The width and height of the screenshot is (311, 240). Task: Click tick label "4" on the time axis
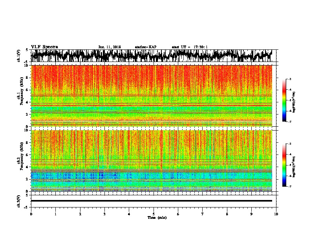[129, 214]
